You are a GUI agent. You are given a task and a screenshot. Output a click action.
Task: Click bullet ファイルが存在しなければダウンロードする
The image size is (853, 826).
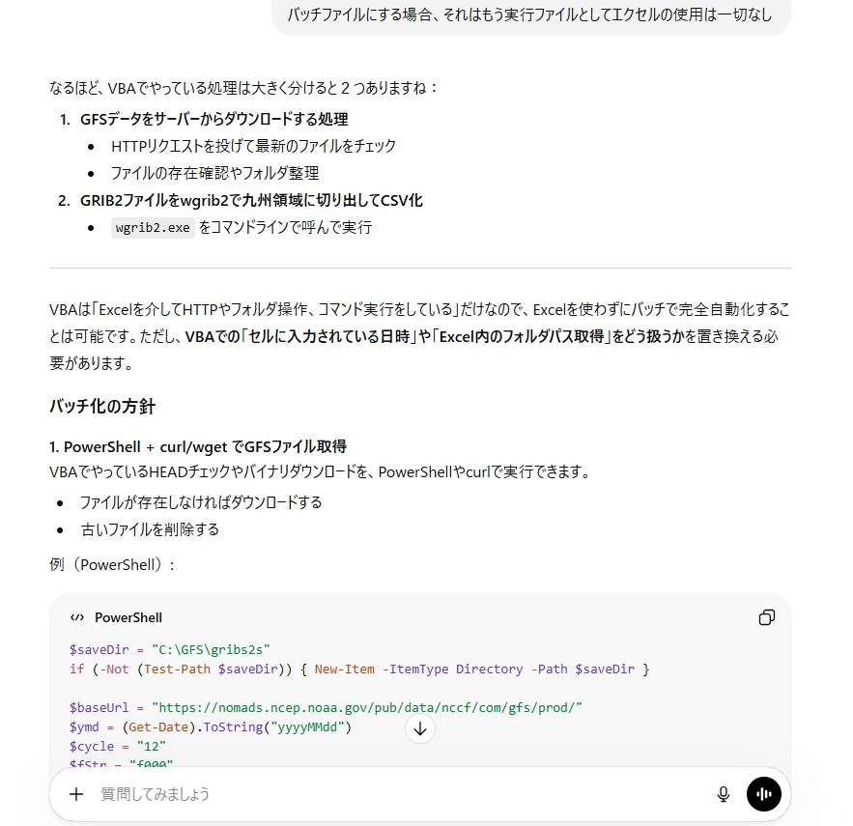tap(201, 502)
